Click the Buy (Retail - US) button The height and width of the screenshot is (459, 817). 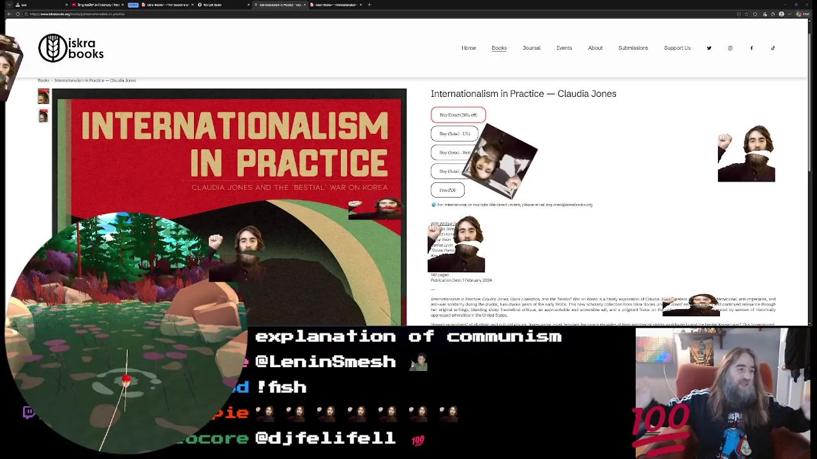click(x=454, y=133)
